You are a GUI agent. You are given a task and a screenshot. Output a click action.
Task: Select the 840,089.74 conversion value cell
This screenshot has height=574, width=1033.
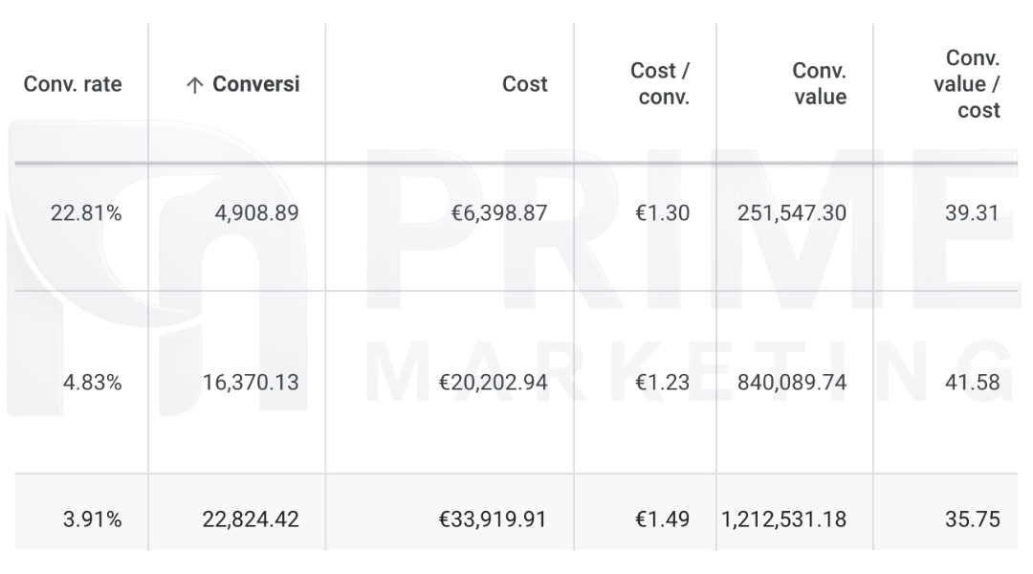click(791, 383)
